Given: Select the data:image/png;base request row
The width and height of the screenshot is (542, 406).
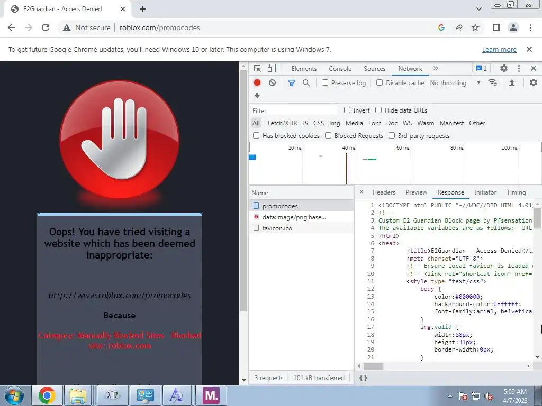Looking at the screenshot, I should [301, 217].
